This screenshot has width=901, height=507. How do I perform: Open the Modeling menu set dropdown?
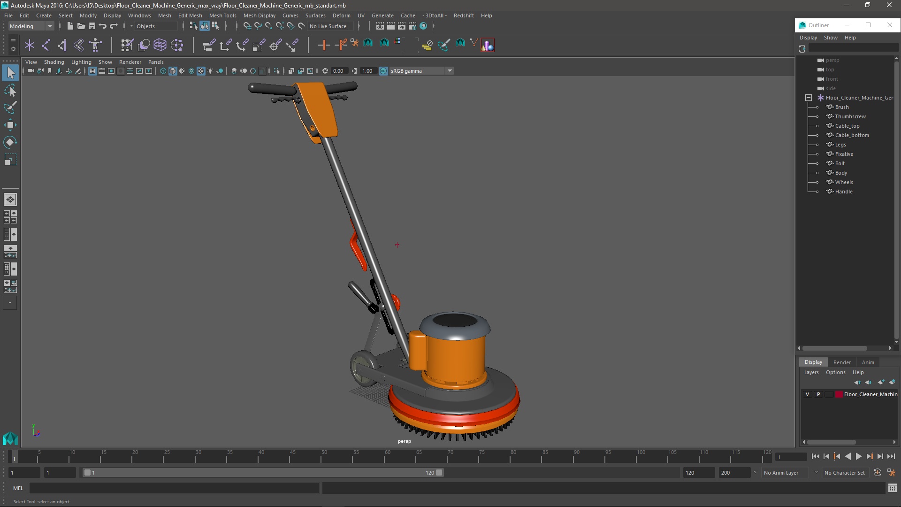coord(31,26)
